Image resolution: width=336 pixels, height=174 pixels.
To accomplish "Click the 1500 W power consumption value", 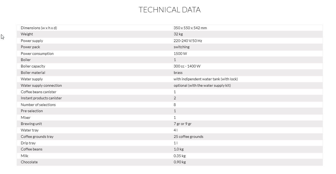I will (180, 54).
